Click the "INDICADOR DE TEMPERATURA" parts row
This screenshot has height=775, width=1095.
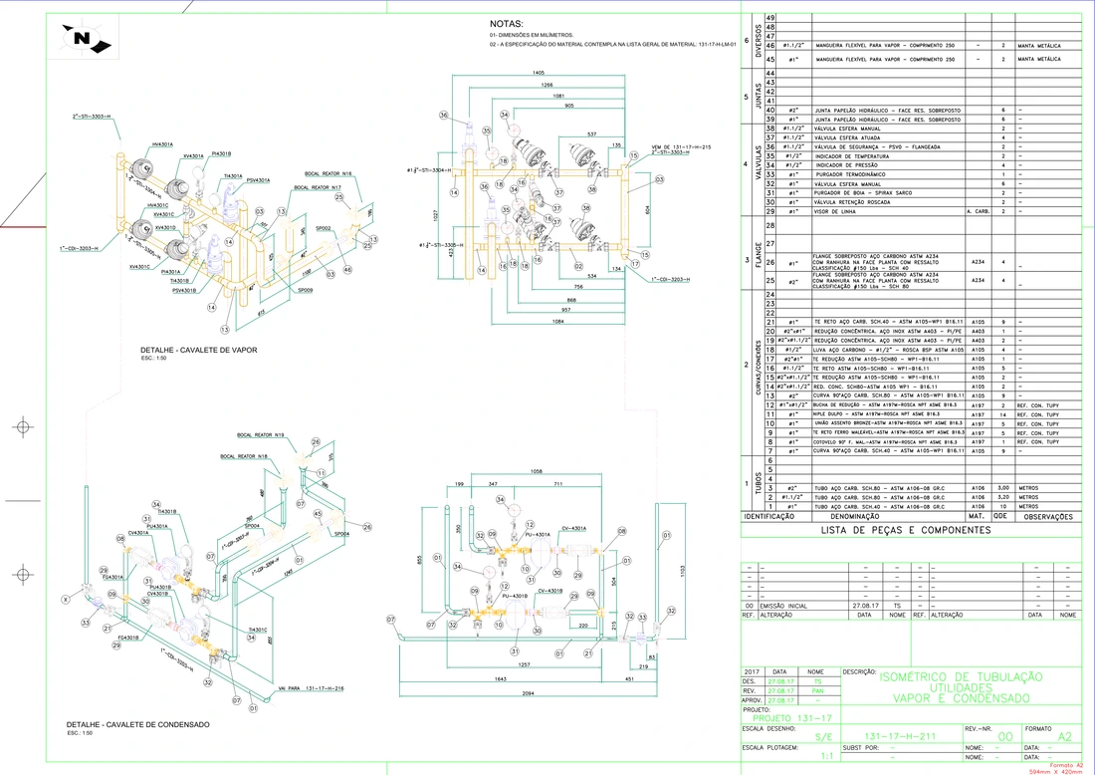click(911, 156)
